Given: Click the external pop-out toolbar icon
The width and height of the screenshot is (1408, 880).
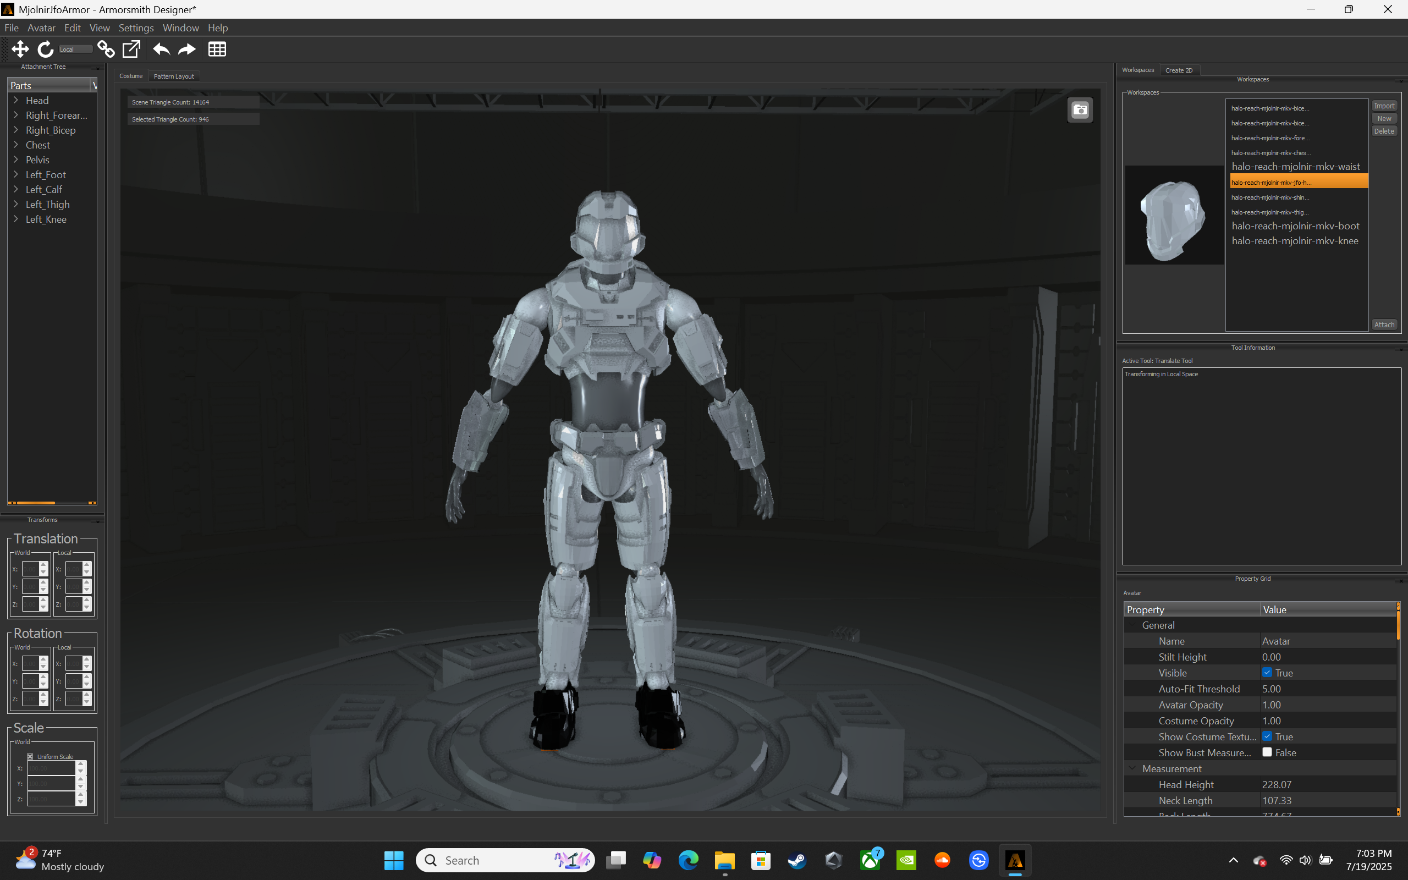Looking at the screenshot, I should click(131, 50).
